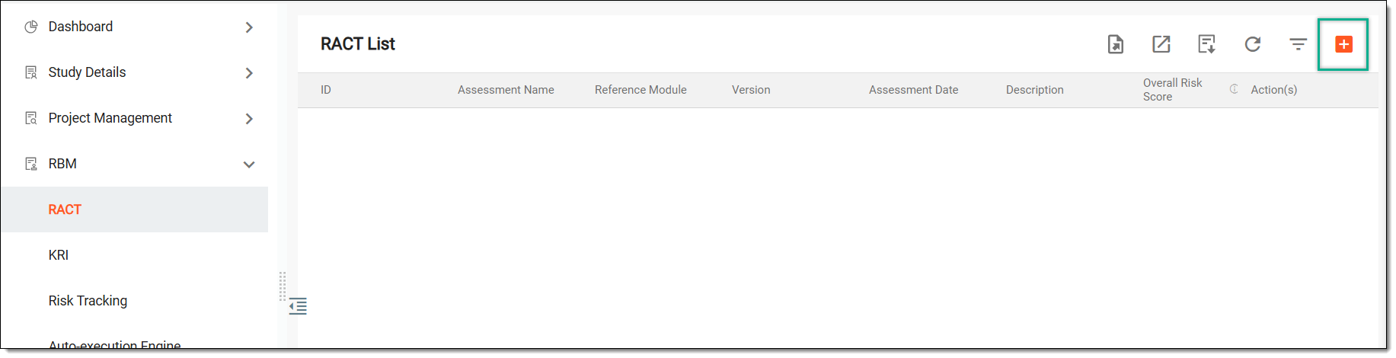Sort by Assessment Name column header
The width and height of the screenshot is (1396, 358).
[506, 90]
